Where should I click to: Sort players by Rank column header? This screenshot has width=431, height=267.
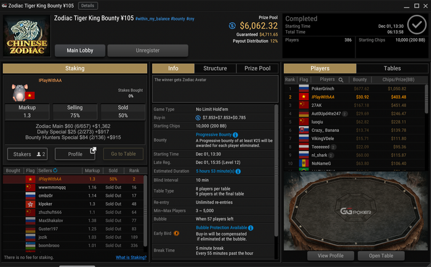point(290,80)
